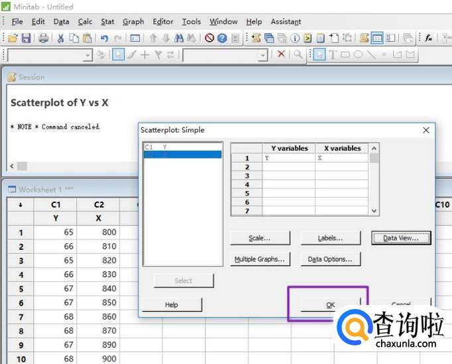Open the File menu
Screen dimensions: 452x364
[17, 22]
